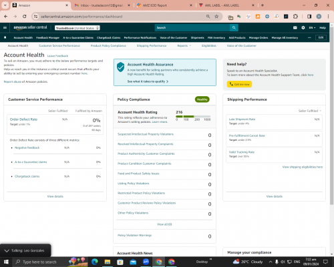
Task: Open See what it takes to qualify link
Action: [148, 81]
